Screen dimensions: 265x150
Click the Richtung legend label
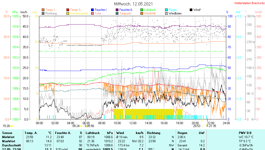pos(51,13)
